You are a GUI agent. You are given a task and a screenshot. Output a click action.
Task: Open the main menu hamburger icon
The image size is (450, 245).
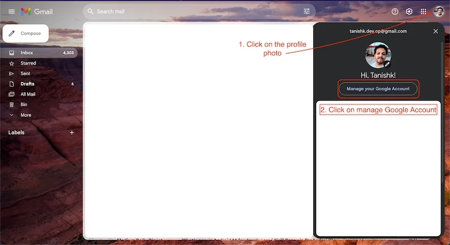point(11,11)
